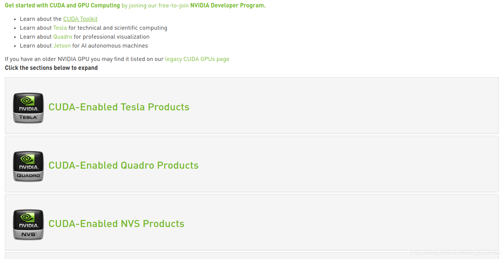This screenshot has width=504, height=259.
Task: Follow the Quadro link in list
Action: coord(63,37)
